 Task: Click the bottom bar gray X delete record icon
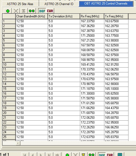pyautogui.click(x=75, y=155)
